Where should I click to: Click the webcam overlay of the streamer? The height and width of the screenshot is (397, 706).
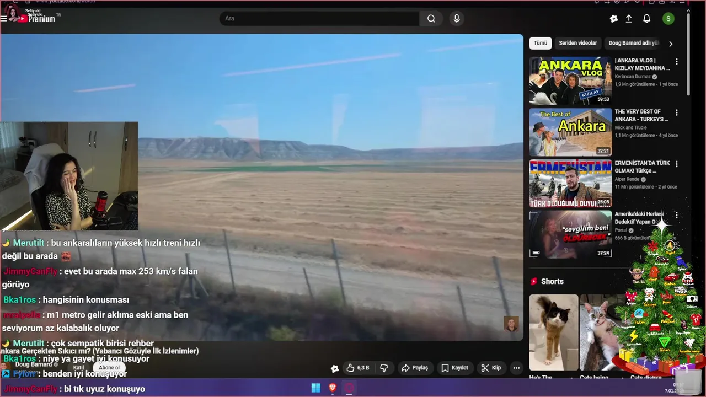click(x=69, y=176)
